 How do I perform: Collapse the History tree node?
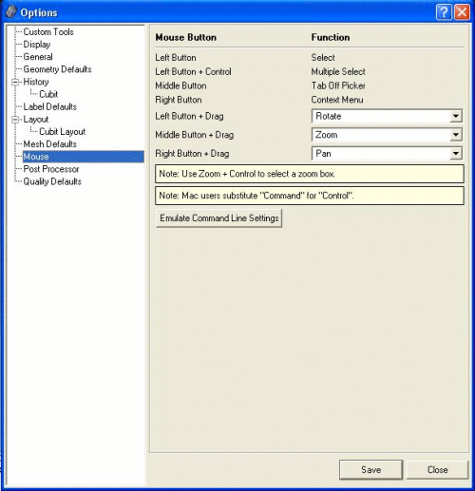[15, 82]
